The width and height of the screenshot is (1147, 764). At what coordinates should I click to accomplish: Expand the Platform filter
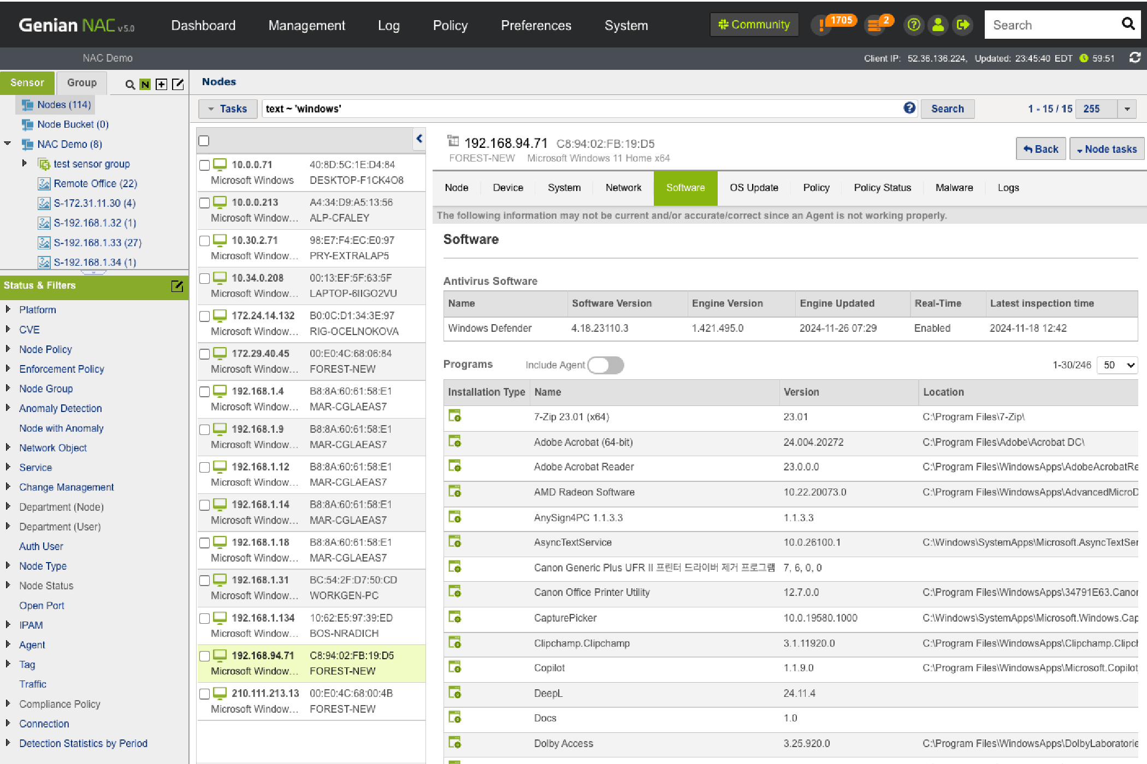coord(8,309)
